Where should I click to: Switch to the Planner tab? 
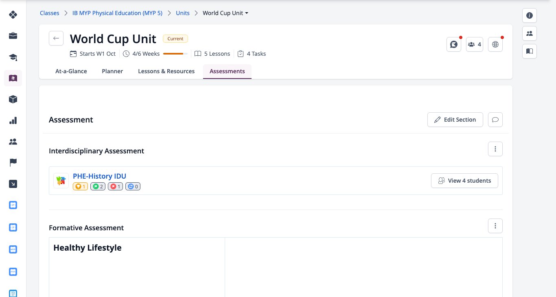click(x=112, y=71)
